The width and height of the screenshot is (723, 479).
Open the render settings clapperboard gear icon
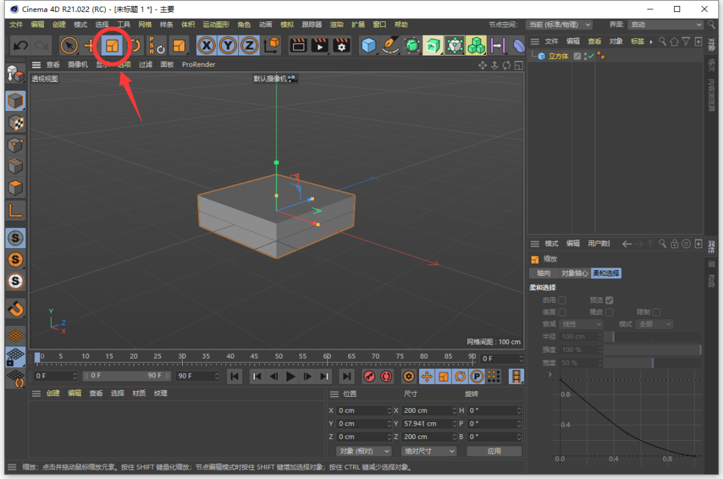point(341,45)
